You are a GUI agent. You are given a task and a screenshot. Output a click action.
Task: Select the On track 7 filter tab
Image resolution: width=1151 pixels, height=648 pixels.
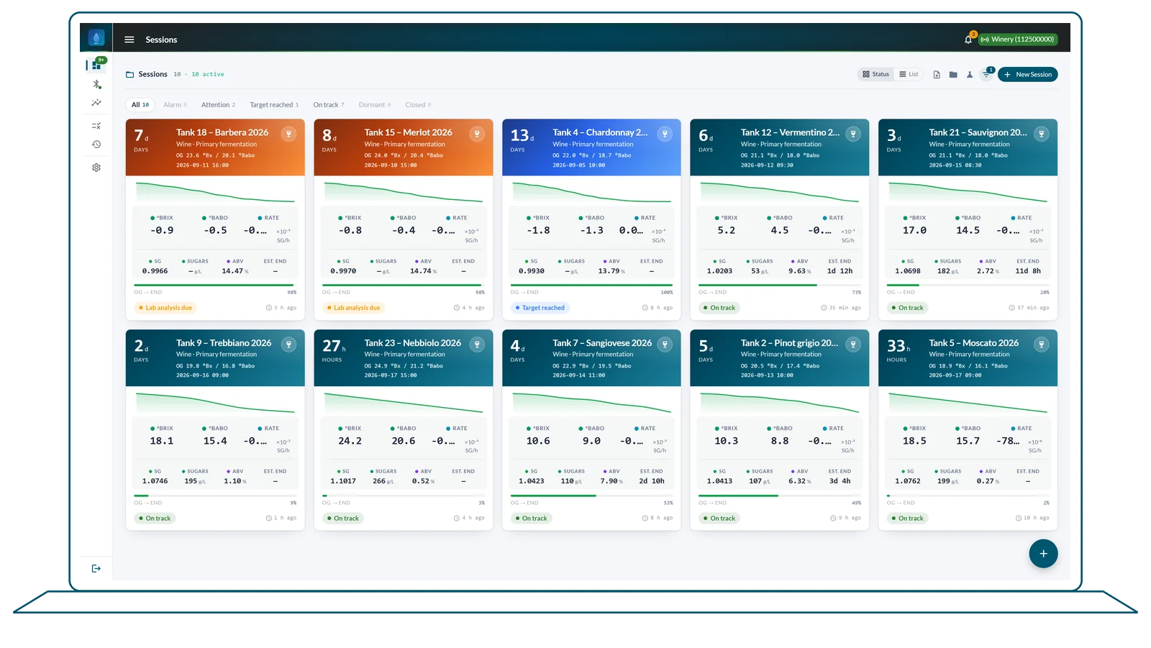329,105
